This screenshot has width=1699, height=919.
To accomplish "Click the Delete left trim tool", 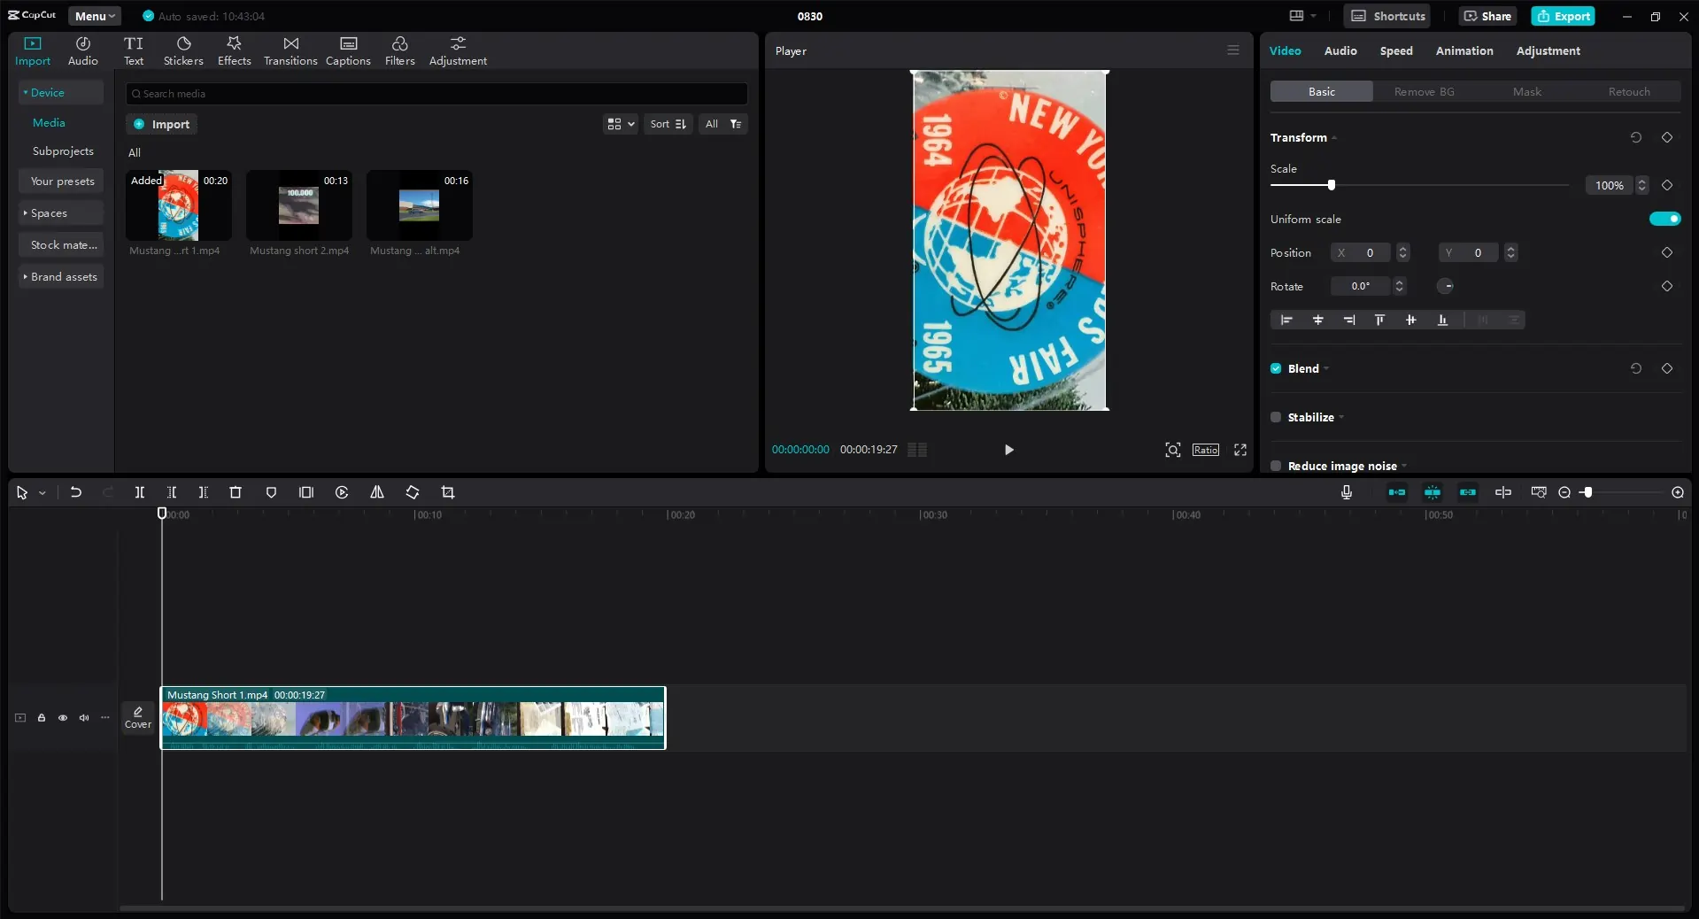I will click(171, 492).
